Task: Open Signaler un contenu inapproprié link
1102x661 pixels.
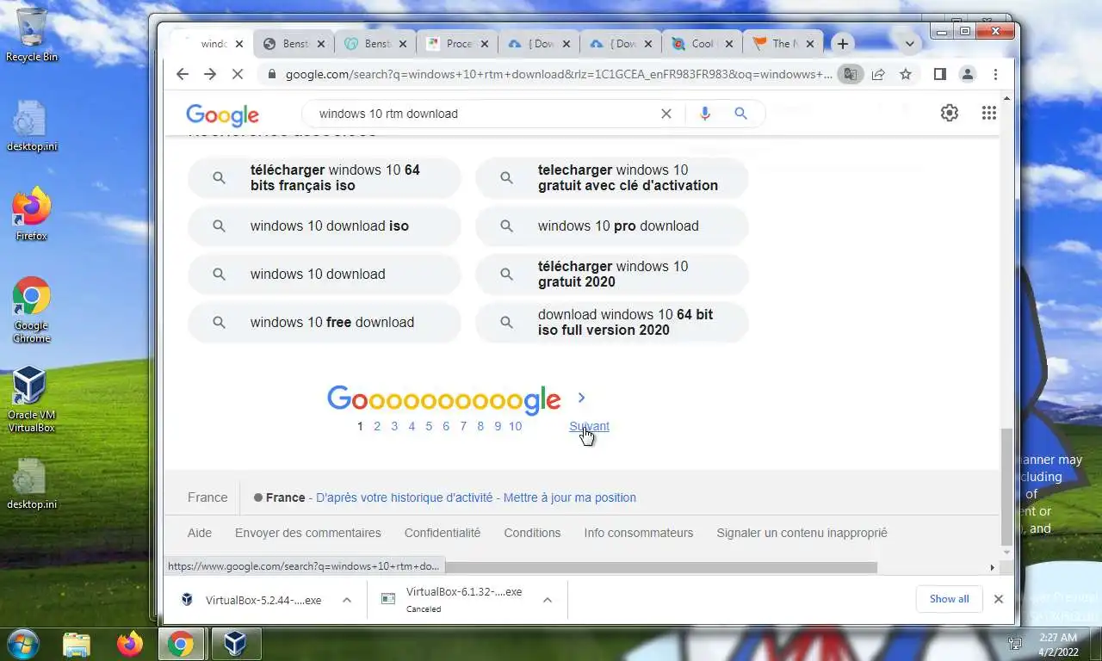Action: 802,533
